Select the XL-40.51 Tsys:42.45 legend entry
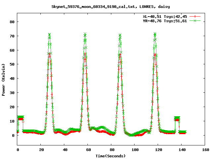 point(165,17)
